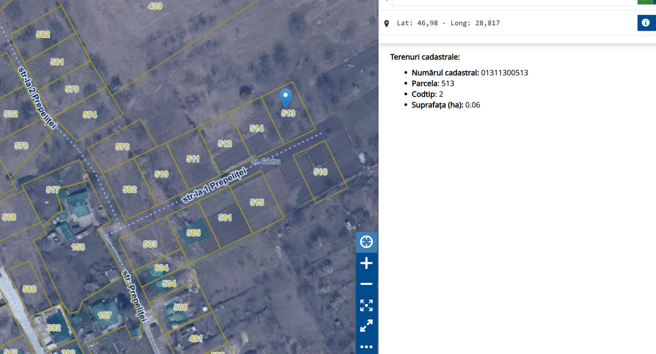Open more map options three-dots button
This screenshot has height=354, width=656.
coord(366,347)
